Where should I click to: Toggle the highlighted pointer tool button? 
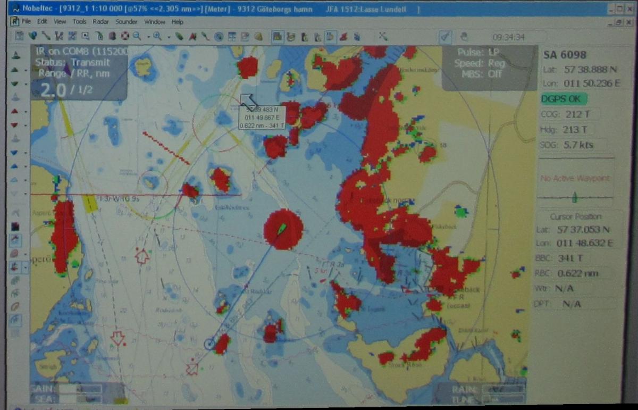446,36
